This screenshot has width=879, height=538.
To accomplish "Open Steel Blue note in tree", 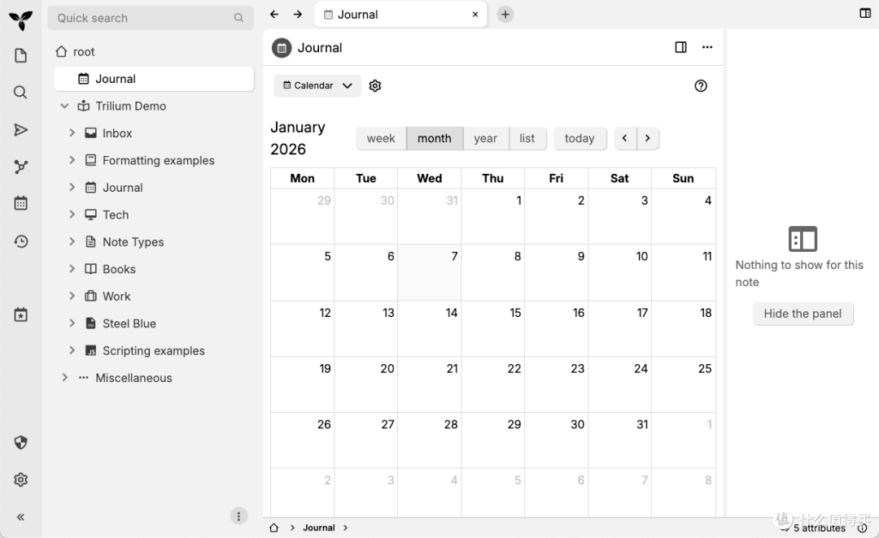I will click(x=129, y=323).
